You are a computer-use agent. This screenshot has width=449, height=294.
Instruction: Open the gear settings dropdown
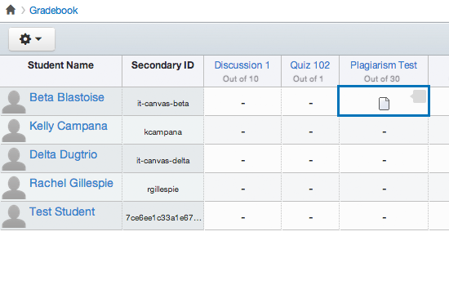(x=32, y=39)
